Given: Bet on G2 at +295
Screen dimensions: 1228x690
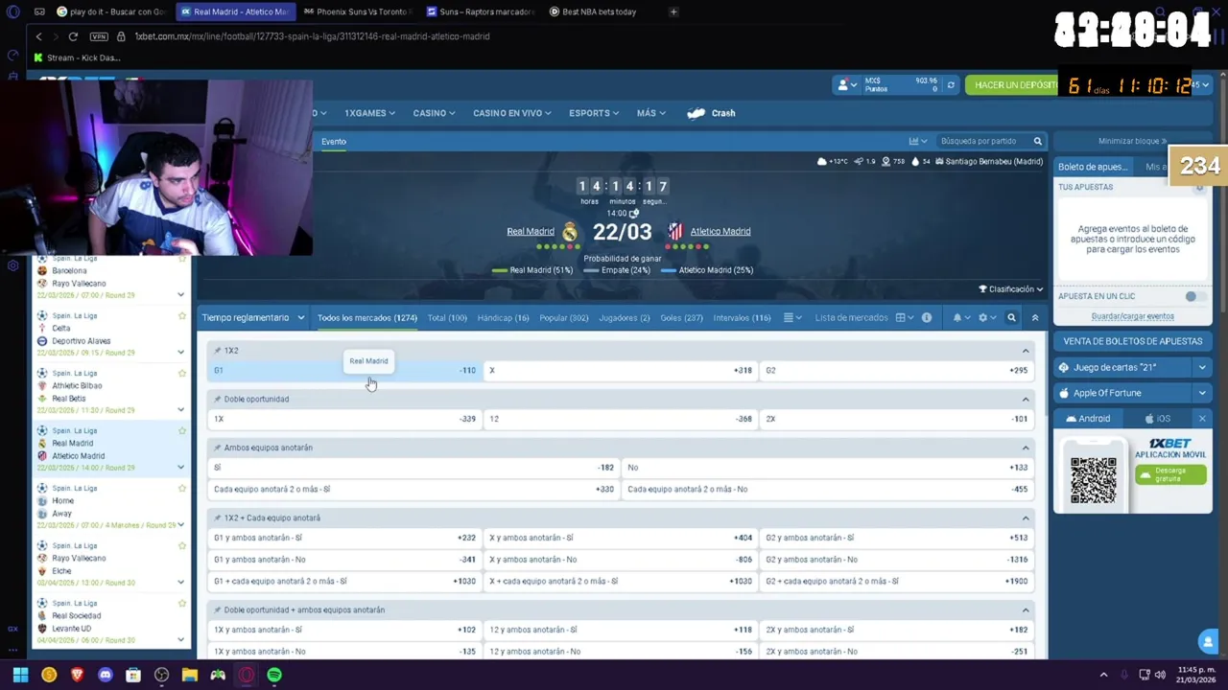Looking at the screenshot, I should pos(896,370).
